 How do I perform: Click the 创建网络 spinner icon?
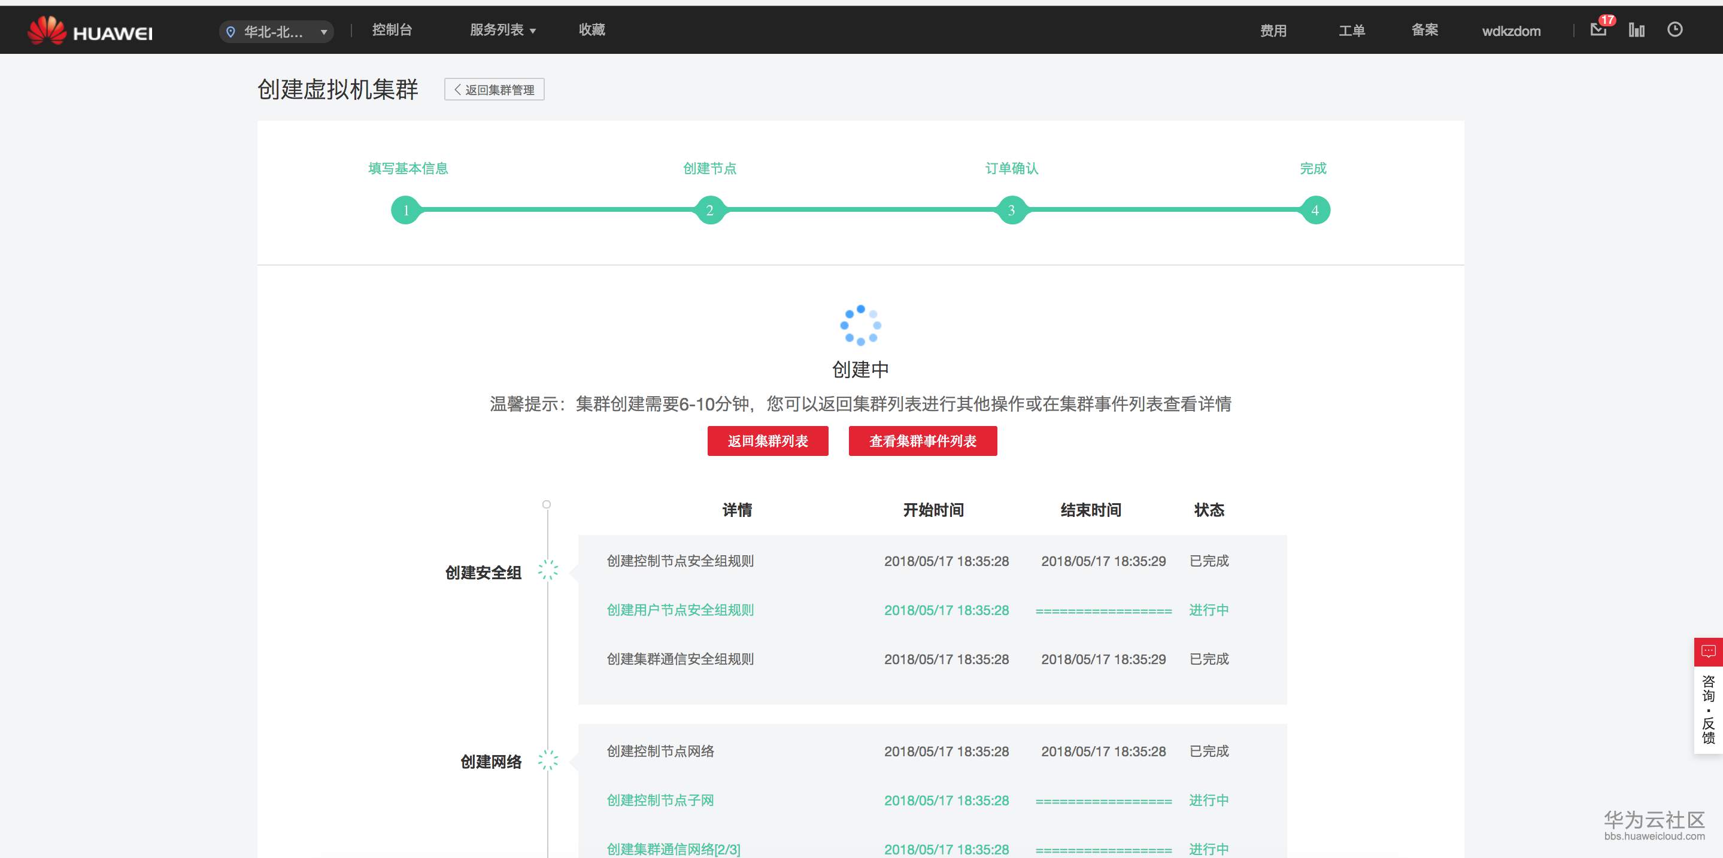tap(548, 760)
